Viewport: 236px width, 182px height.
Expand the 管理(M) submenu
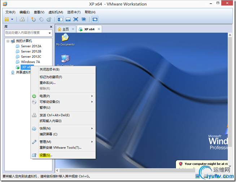[63, 142]
